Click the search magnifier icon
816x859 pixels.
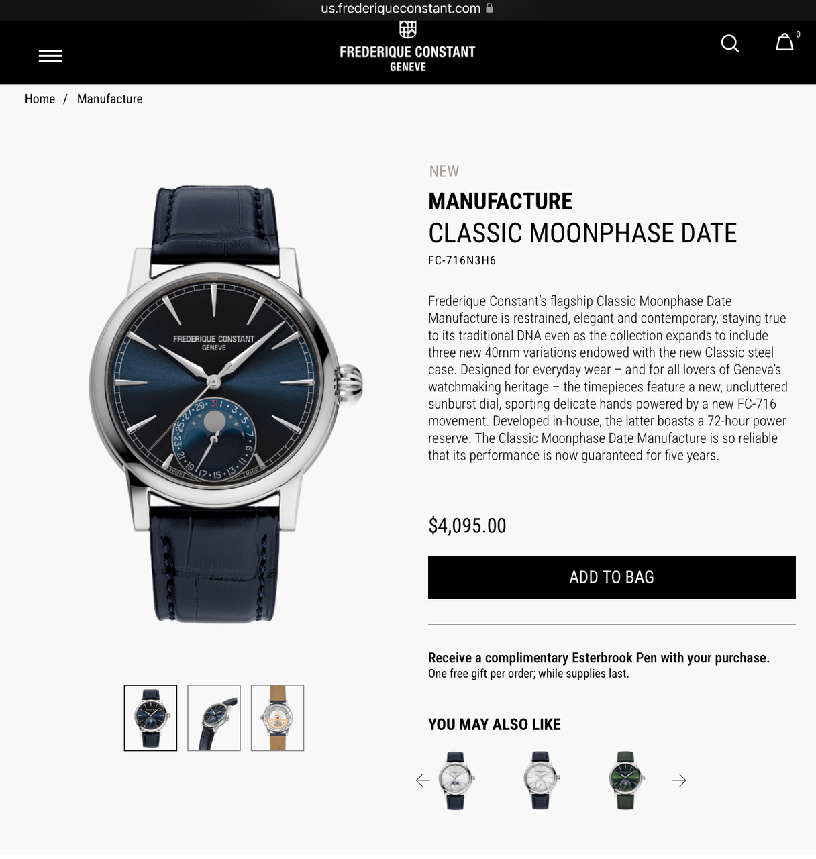[x=729, y=44]
